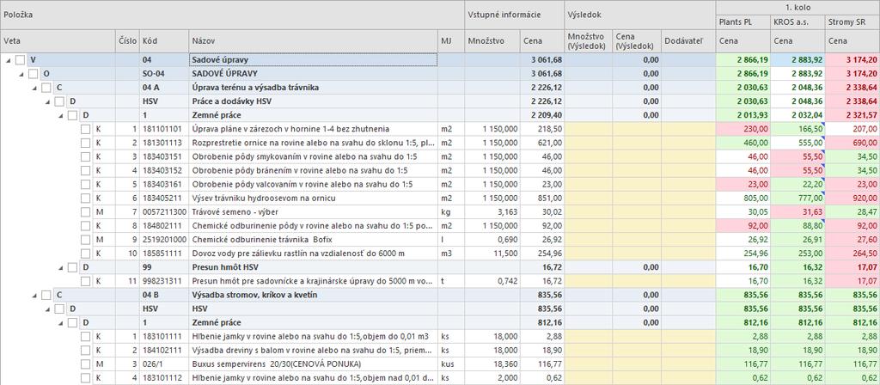Click the Výsledok band header

(x=639, y=15)
